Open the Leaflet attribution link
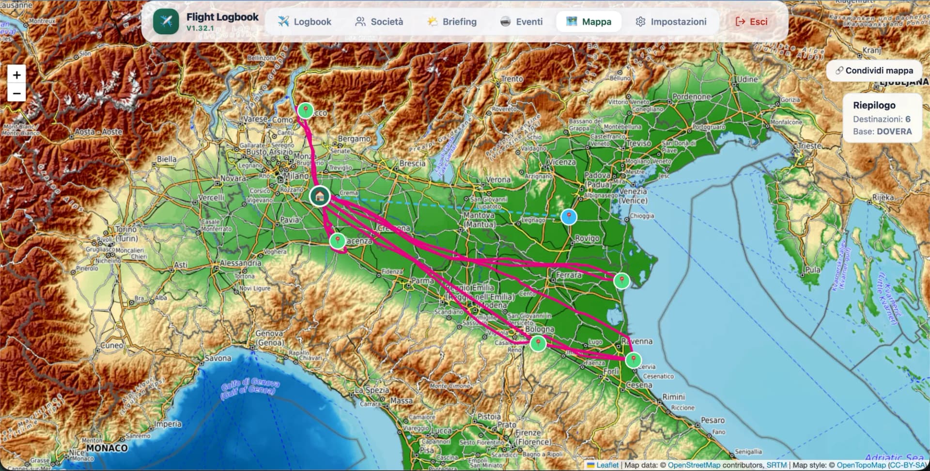The image size is (930, 471). click(603, 465)
